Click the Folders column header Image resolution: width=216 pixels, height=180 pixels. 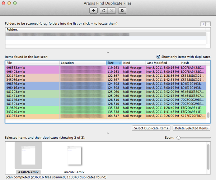[105, 30]
